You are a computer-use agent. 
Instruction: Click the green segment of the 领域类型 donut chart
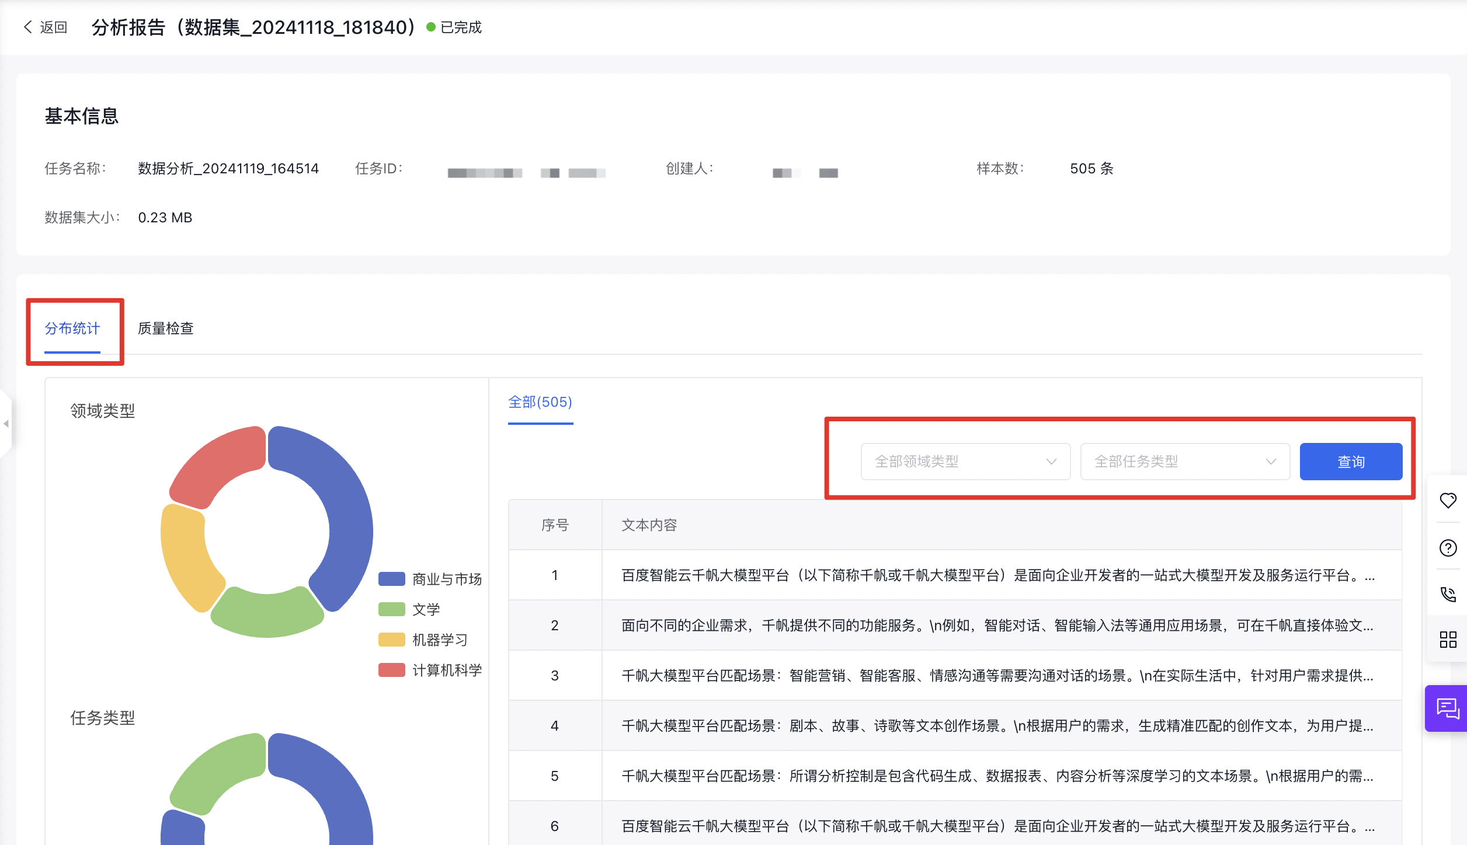[267, 614]
